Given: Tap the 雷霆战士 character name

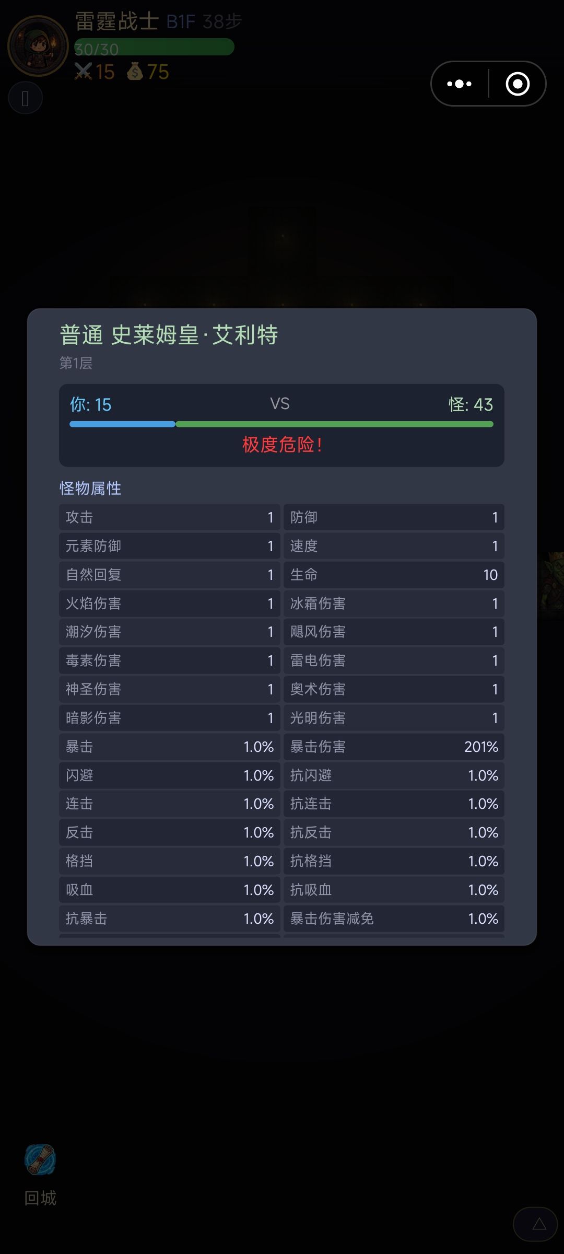Looking at the screenshot, I should point(117,21).
